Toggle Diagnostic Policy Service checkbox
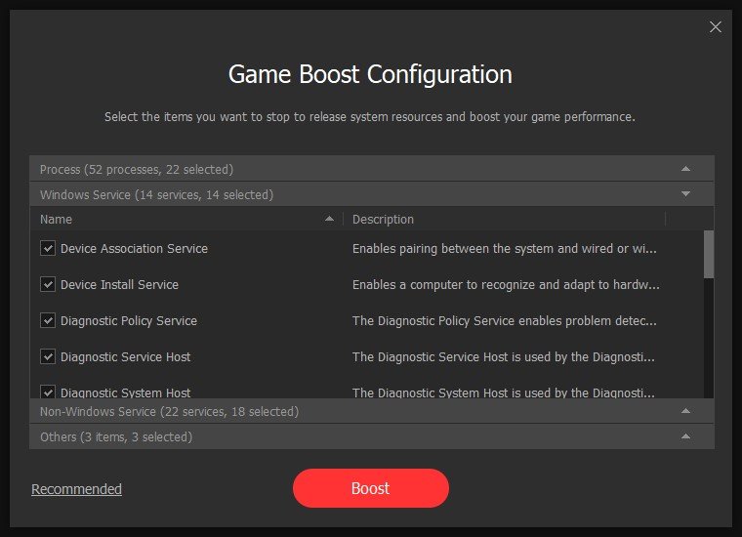The height and width of the screenshot is (537, 742). point(48,320)
